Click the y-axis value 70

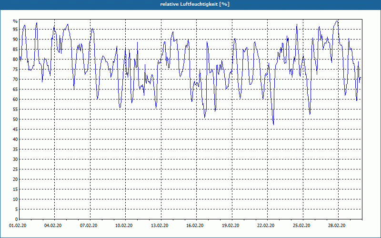15,79
